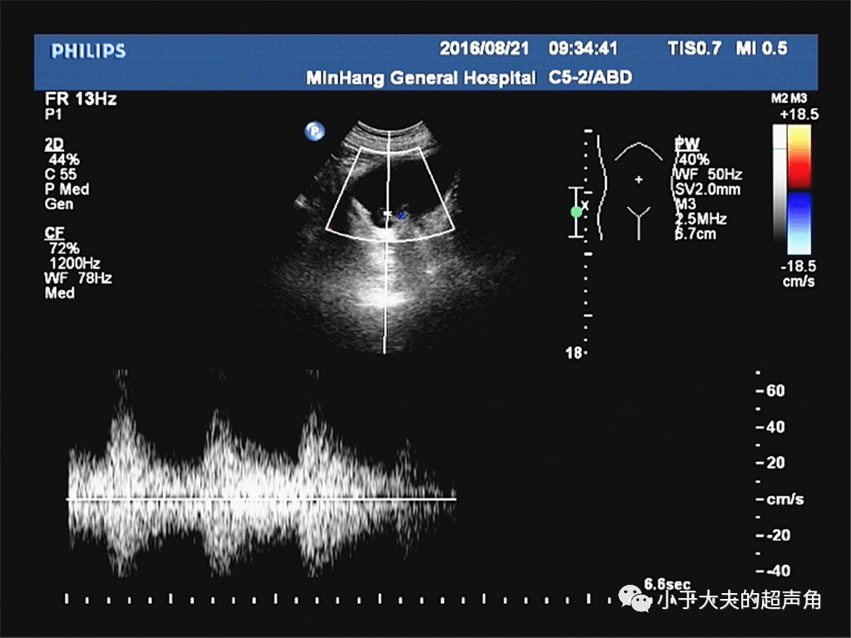Click the watermark text beside WeChat logo
851x638 pixels.
pyautogui.click(x=739, y=600)
